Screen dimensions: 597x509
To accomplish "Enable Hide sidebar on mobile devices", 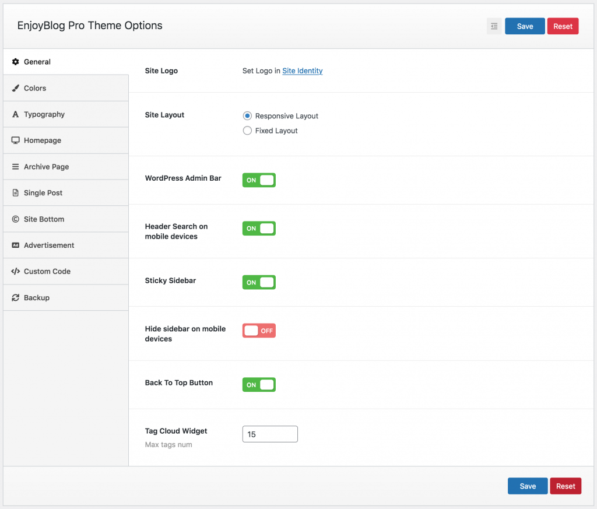I will point(258,331).
